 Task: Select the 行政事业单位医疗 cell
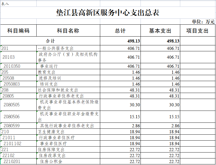(68, 137)
